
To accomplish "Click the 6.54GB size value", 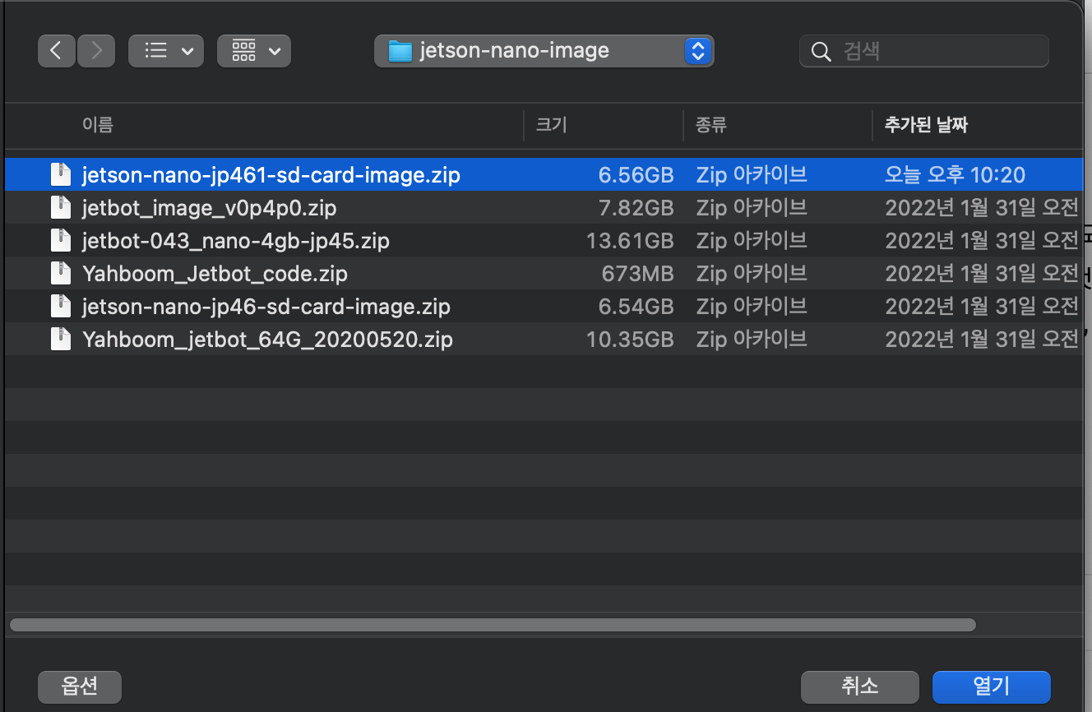I will click(x=636, y=306).
